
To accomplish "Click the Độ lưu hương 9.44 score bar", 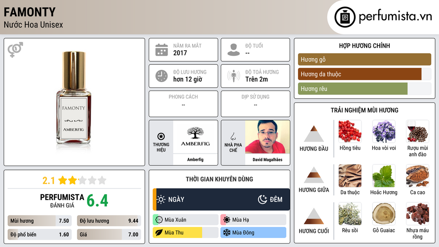I will [109, 221].
